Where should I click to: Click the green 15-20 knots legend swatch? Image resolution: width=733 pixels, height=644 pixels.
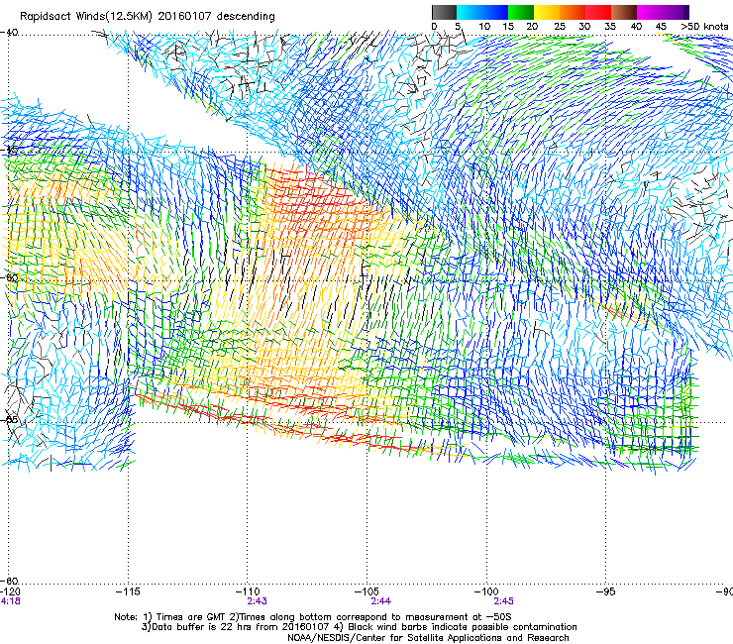(521, 12)
